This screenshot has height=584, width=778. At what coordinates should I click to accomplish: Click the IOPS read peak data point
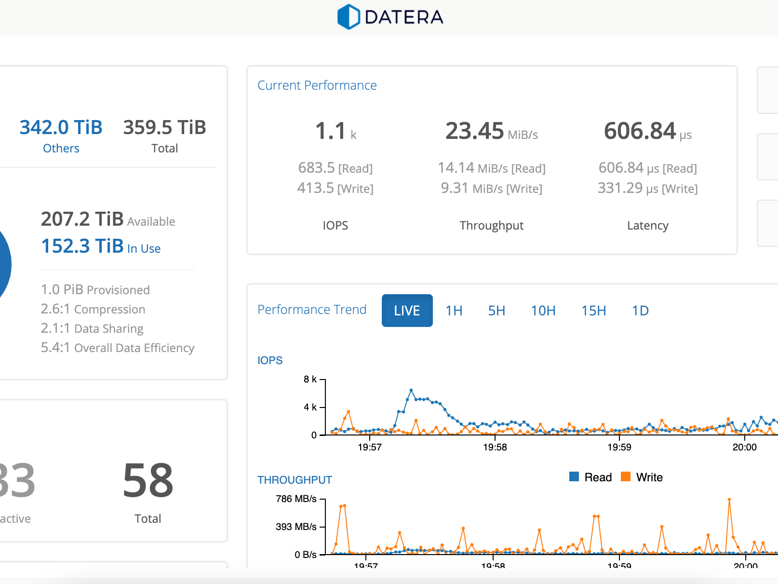point(411,390)
